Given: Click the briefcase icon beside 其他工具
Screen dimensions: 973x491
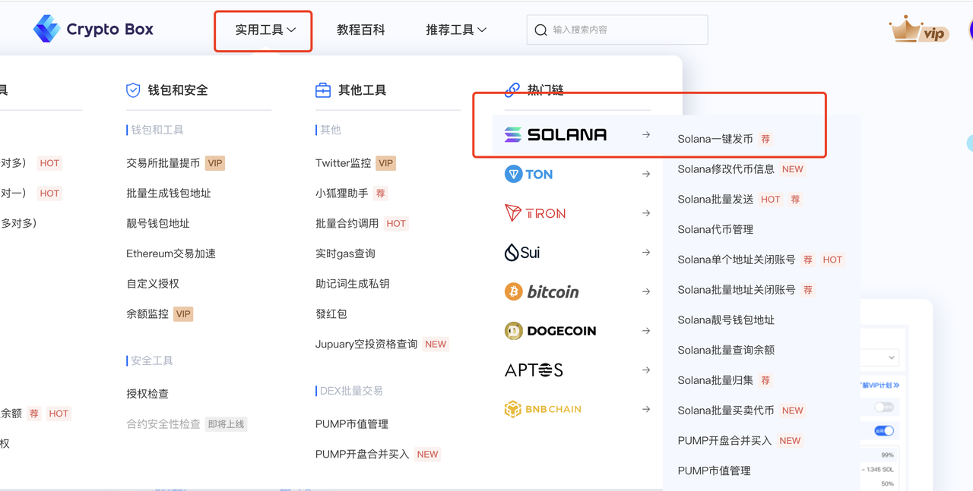Looking at the screenshot, I should [323, 90].
